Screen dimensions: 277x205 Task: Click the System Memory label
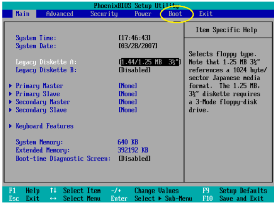pyautogui.click(x=39, y=142)
